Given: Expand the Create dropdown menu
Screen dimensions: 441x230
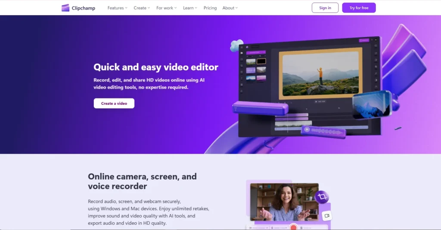Looking at the screenshot, I should coord(142,8).
